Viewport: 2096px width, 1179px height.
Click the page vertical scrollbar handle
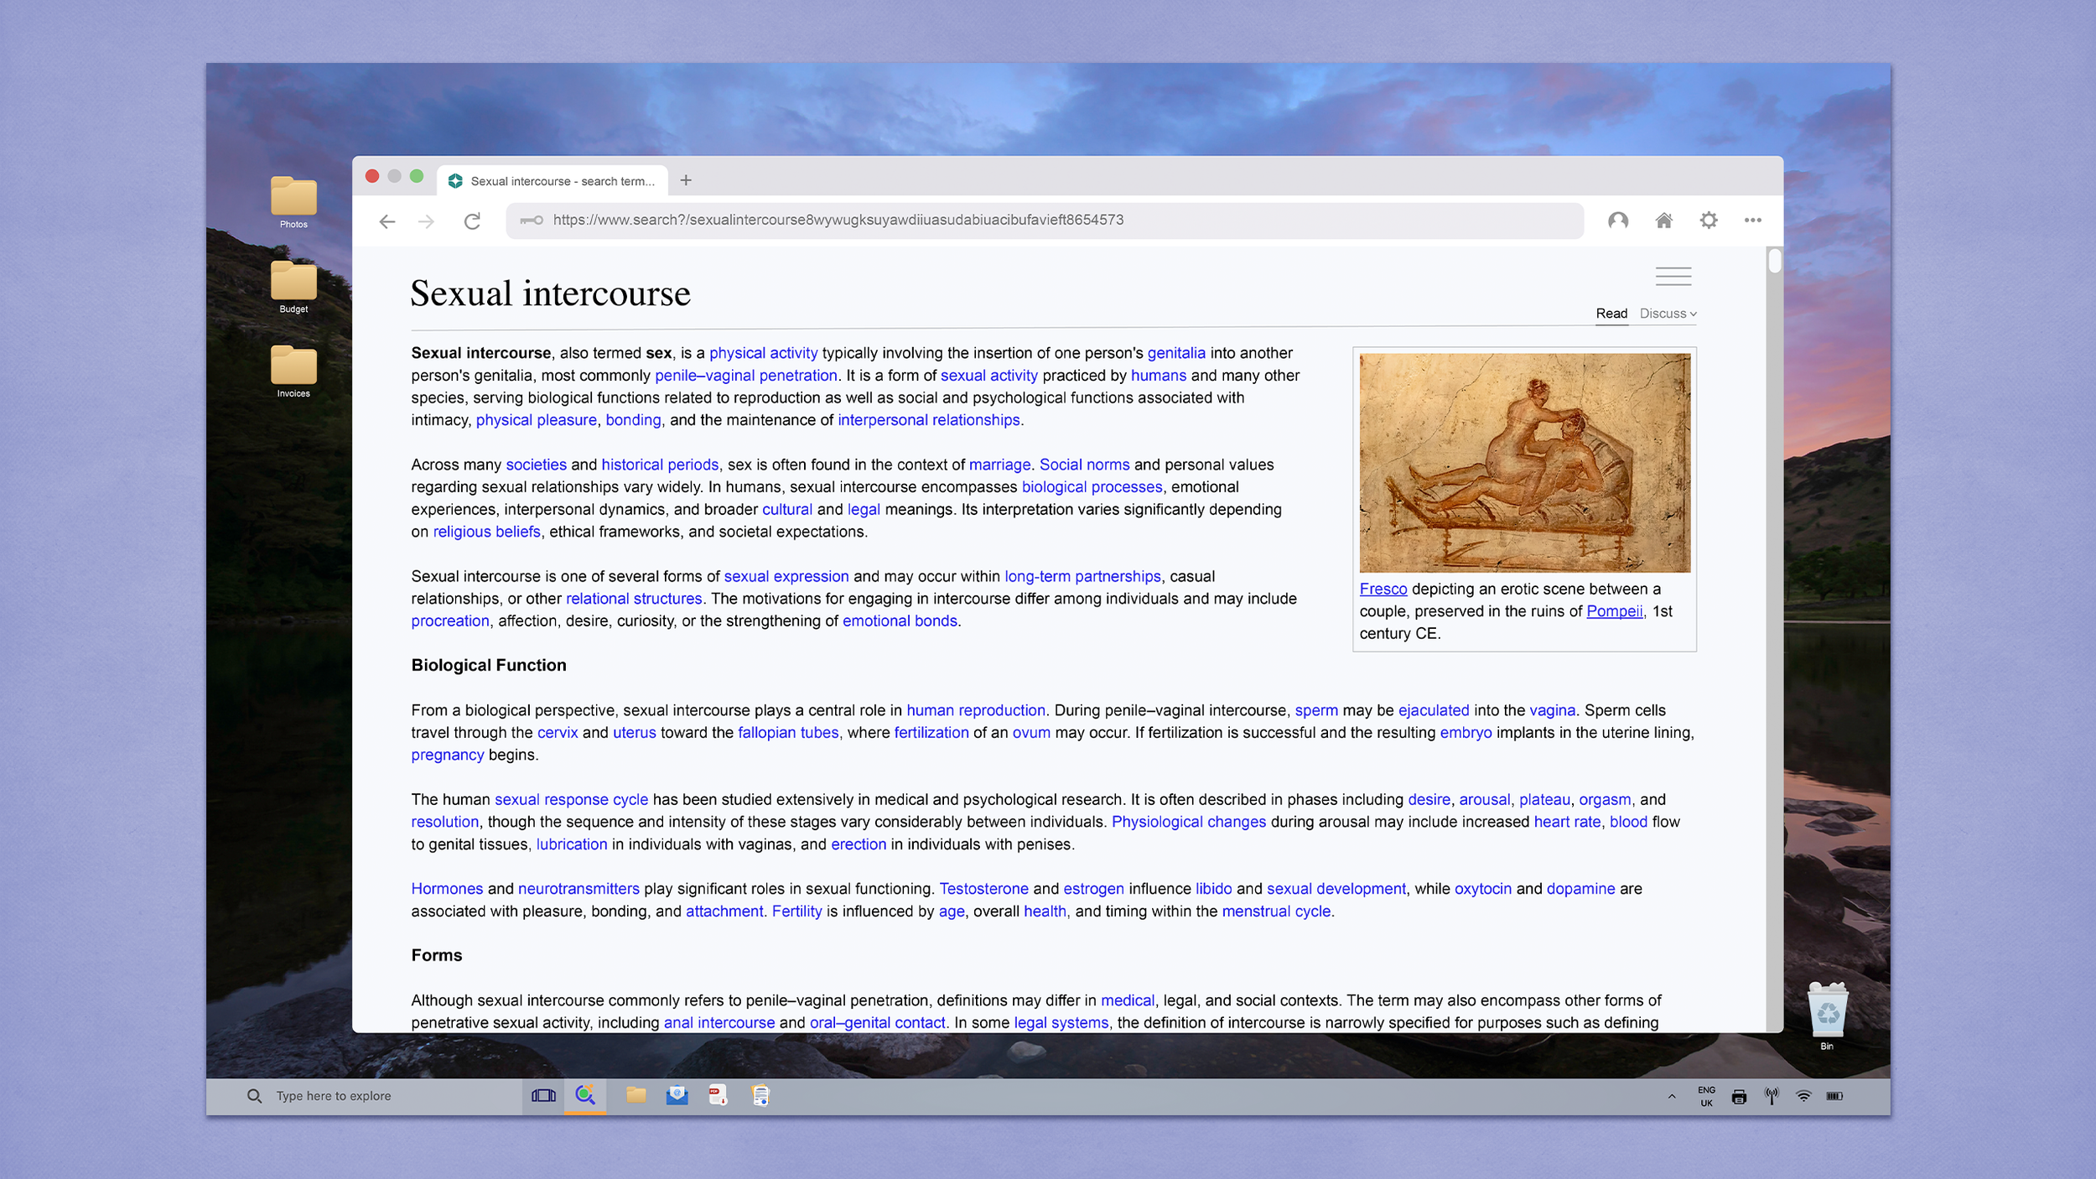click(x=1774, y=262)
